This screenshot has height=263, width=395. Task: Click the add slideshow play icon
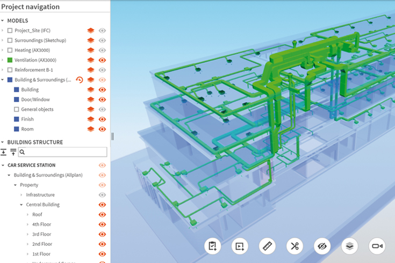click(x=240, y=246)
